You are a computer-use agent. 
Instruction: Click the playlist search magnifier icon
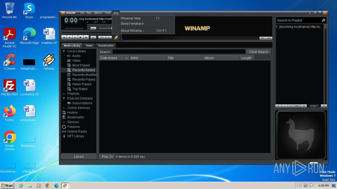click(324, 20)
